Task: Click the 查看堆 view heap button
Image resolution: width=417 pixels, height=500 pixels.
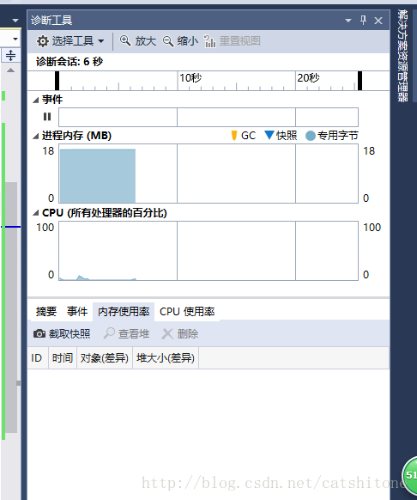Action: 126,334
